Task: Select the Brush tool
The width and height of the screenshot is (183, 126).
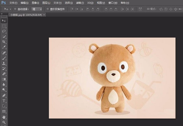Action: tap(4, 58)
